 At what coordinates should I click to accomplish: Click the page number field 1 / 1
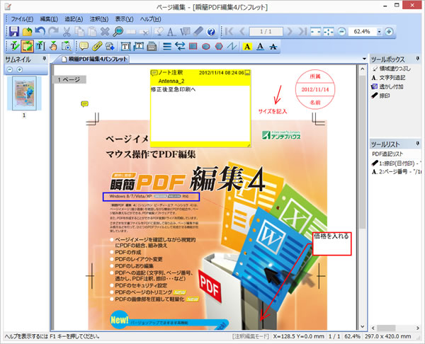(266, 32)
